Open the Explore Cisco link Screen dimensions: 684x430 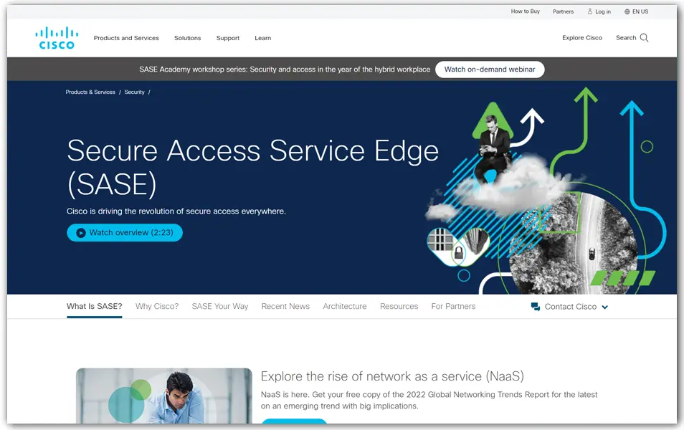pos(582,38)
